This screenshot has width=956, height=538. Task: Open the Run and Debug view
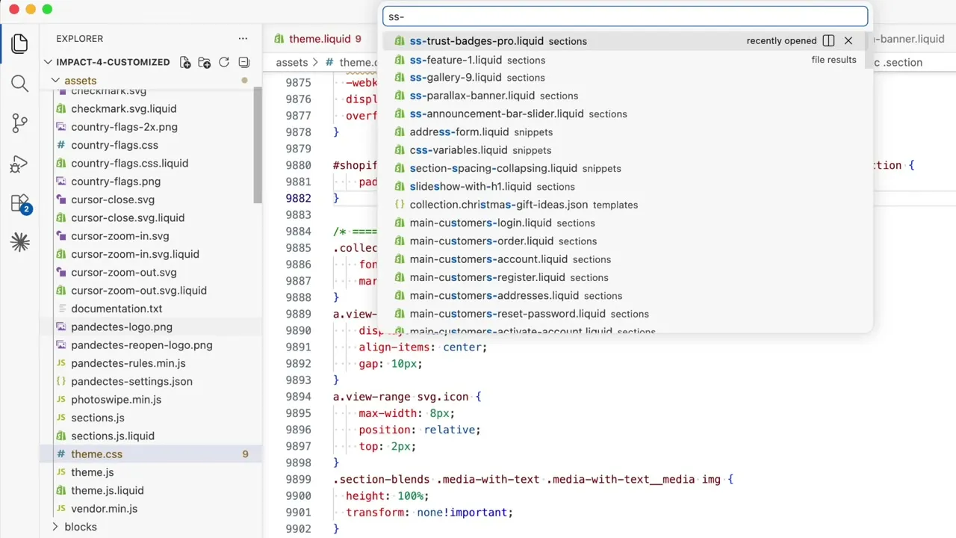click(x=20, y=164)
